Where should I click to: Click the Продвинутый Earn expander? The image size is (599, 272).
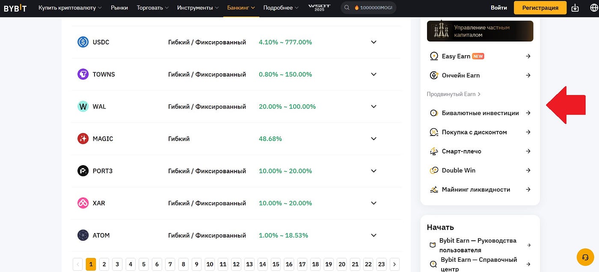[453, 94]
